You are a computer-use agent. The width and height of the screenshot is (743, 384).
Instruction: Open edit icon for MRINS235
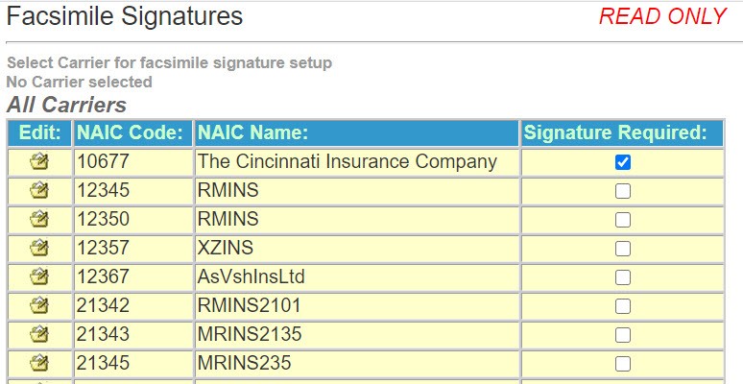tap(39, 363)
